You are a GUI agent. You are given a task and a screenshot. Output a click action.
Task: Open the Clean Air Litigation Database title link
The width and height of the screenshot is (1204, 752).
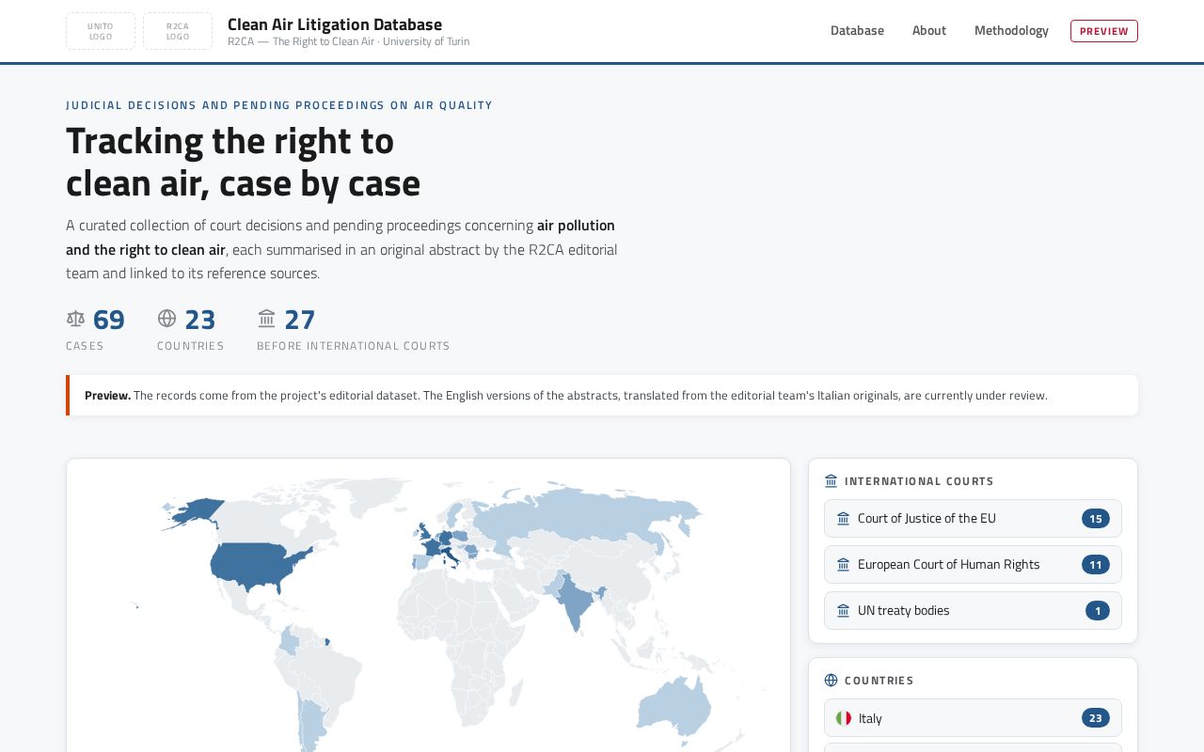point(335,24)
